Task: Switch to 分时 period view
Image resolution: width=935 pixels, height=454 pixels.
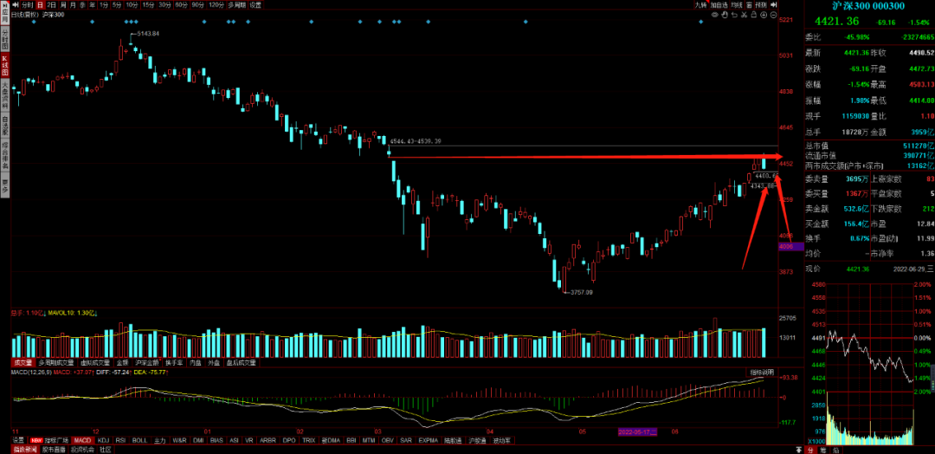Action: point(28,4)
